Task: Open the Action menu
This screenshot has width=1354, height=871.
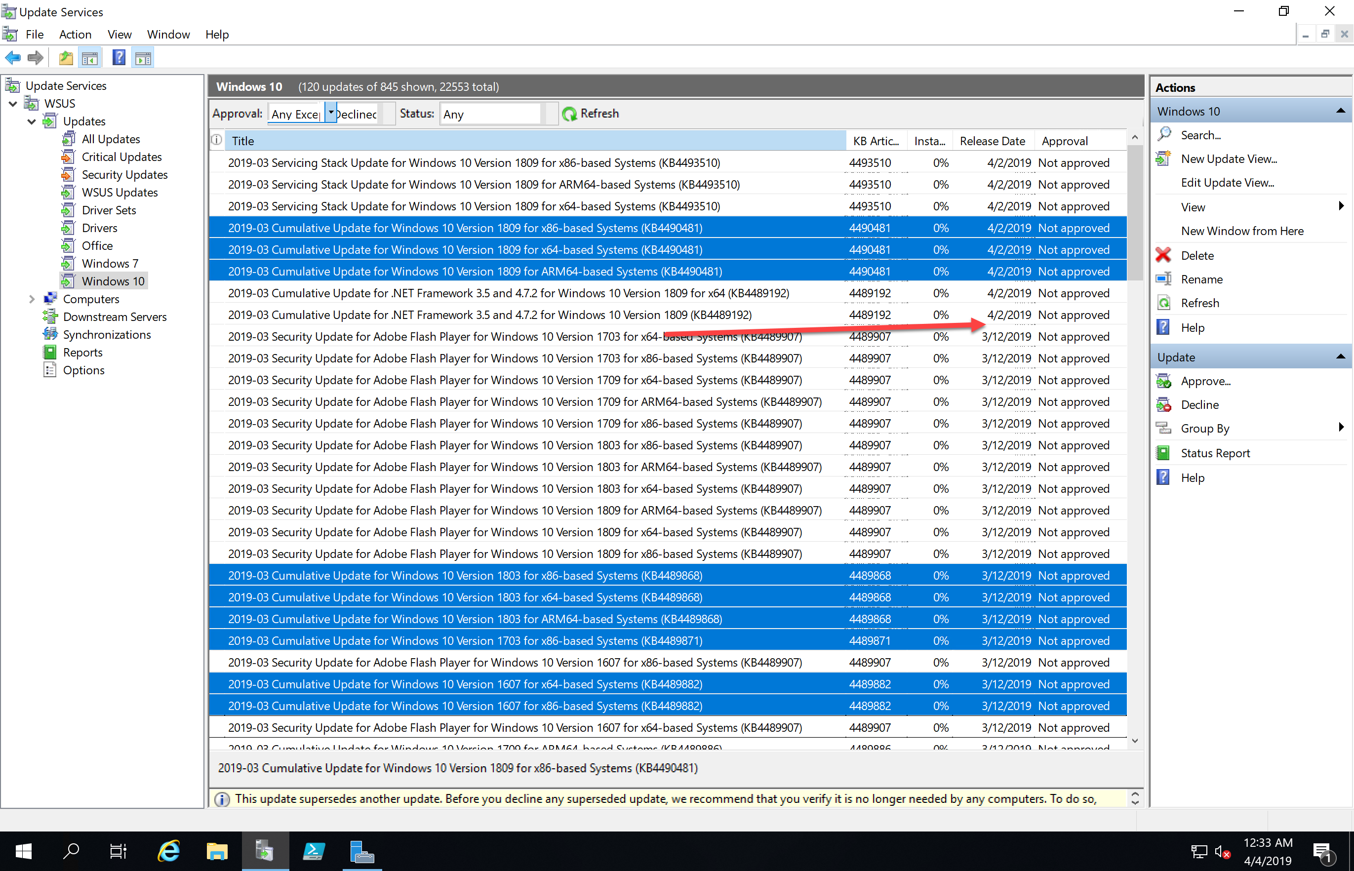Action: pyautogui.click(x=75, y=34)
